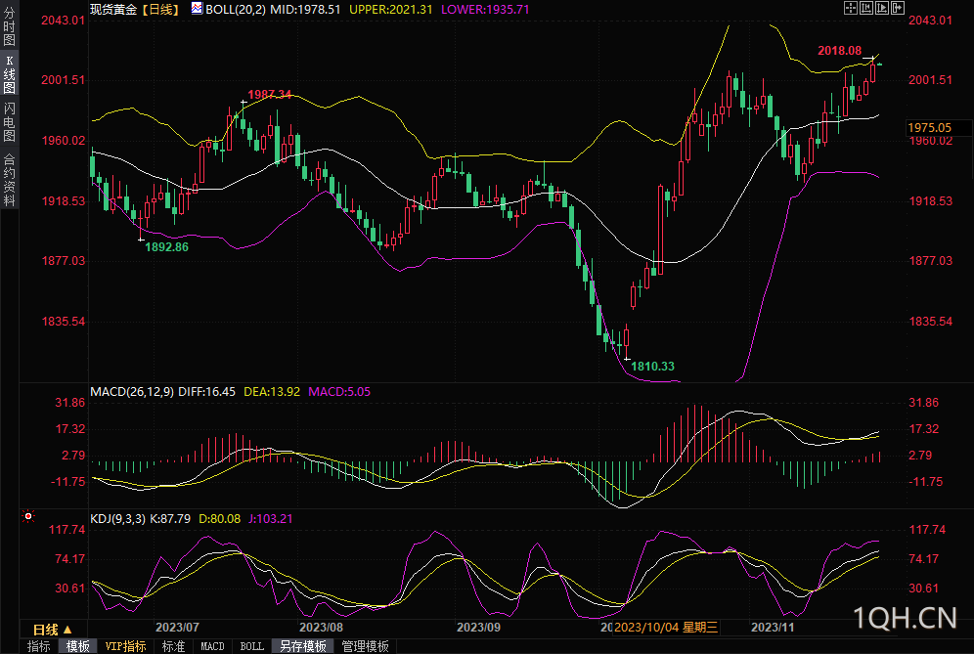Screen dimensions: 974x654
Task: Apply the 标准 template
Action: (x=173, y=646)
